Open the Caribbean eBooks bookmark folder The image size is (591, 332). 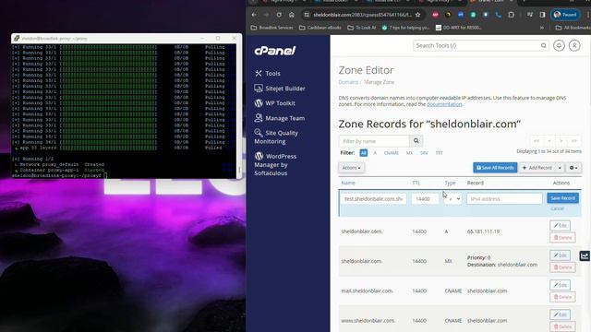tap(320, 28)
